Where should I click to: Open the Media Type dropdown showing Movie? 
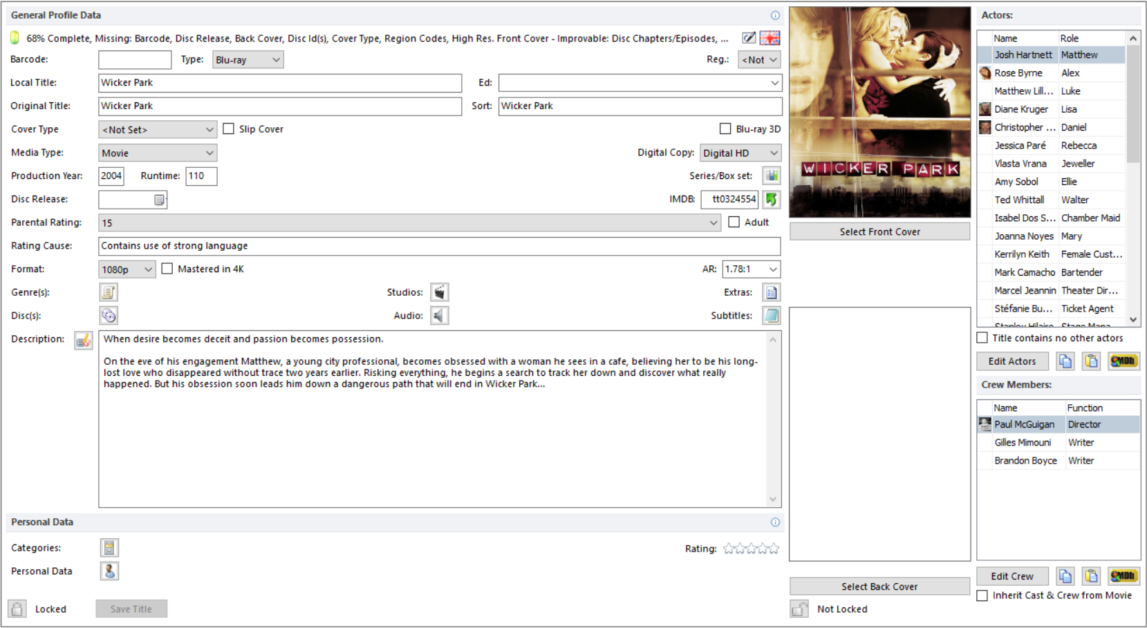158,153
